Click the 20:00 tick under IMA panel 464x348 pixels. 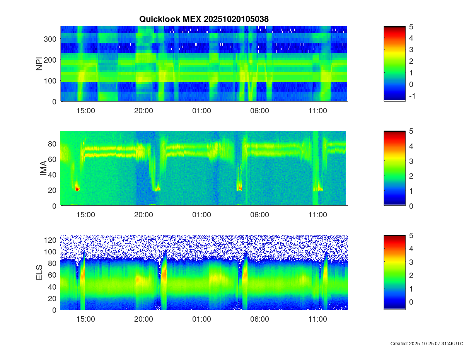(x=143, y=215)
